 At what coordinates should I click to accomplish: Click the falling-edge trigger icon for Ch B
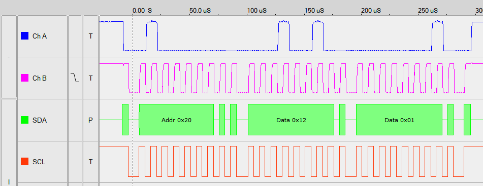[75, 78]
